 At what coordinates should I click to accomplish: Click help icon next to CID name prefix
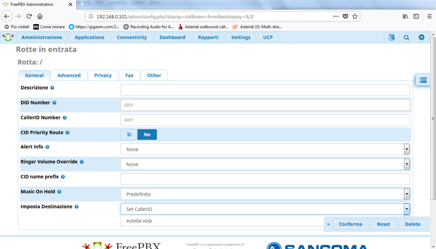point(63,177)
